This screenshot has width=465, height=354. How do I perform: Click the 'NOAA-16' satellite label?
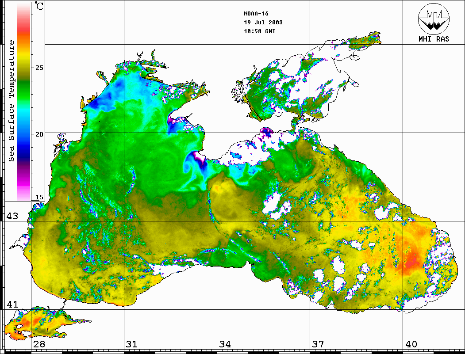[x=256, y=14]
